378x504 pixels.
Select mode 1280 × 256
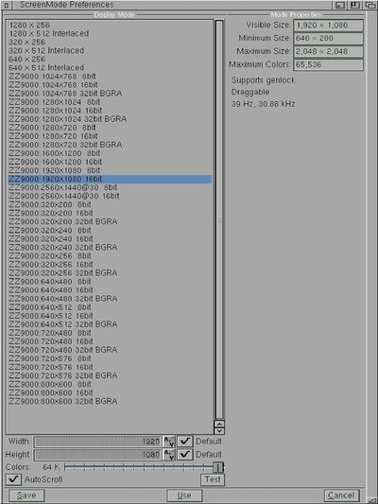110,26
